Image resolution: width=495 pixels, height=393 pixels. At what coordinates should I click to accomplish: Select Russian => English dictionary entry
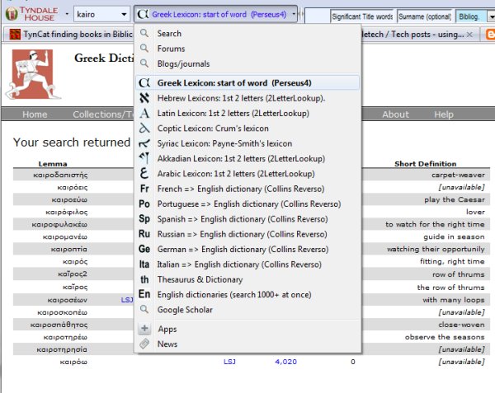tap(247, 234)
